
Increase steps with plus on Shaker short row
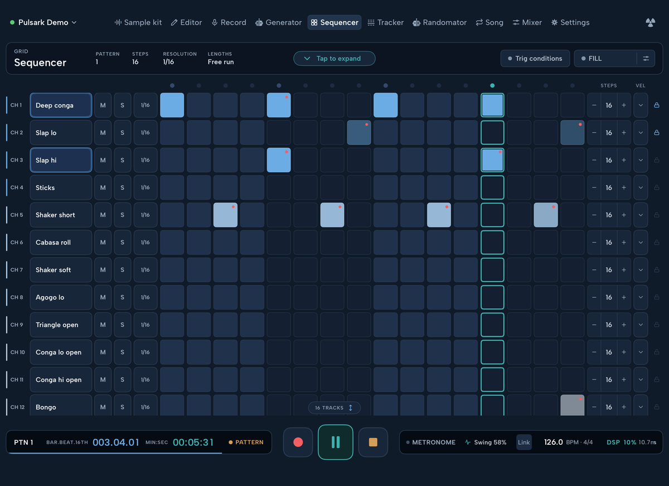click(x=624, y=215)
